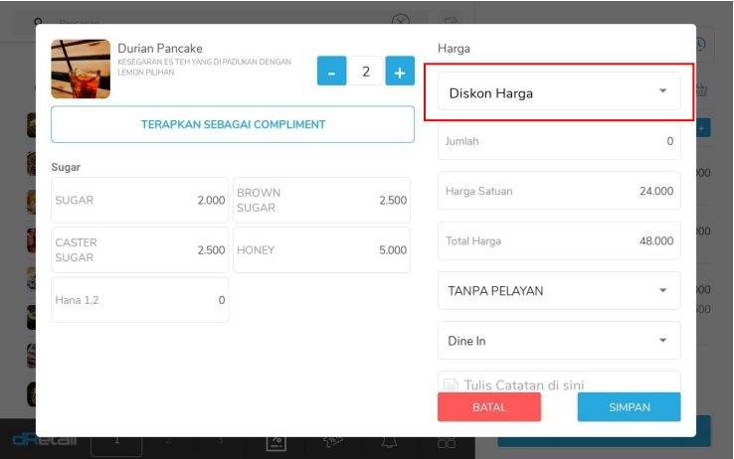Click the Jumlah discount amount field
The image size is (734, 459).
(x=559, y=141)
